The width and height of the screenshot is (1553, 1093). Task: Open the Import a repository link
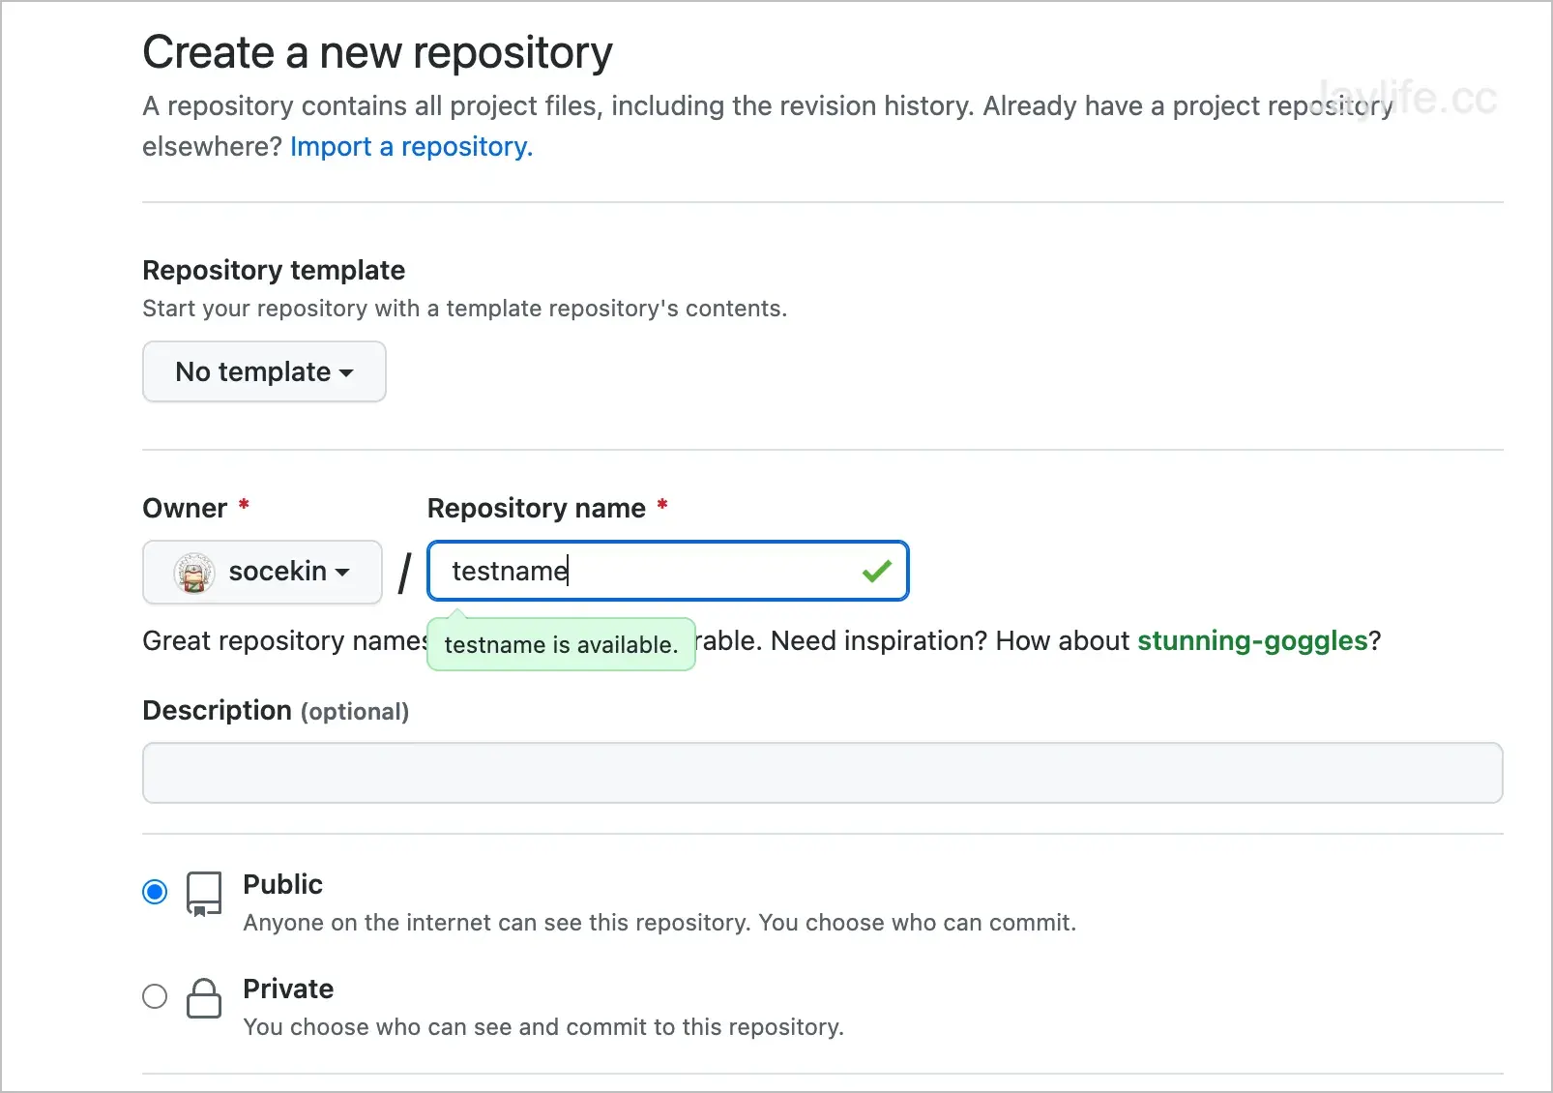(x=410, y=146)
